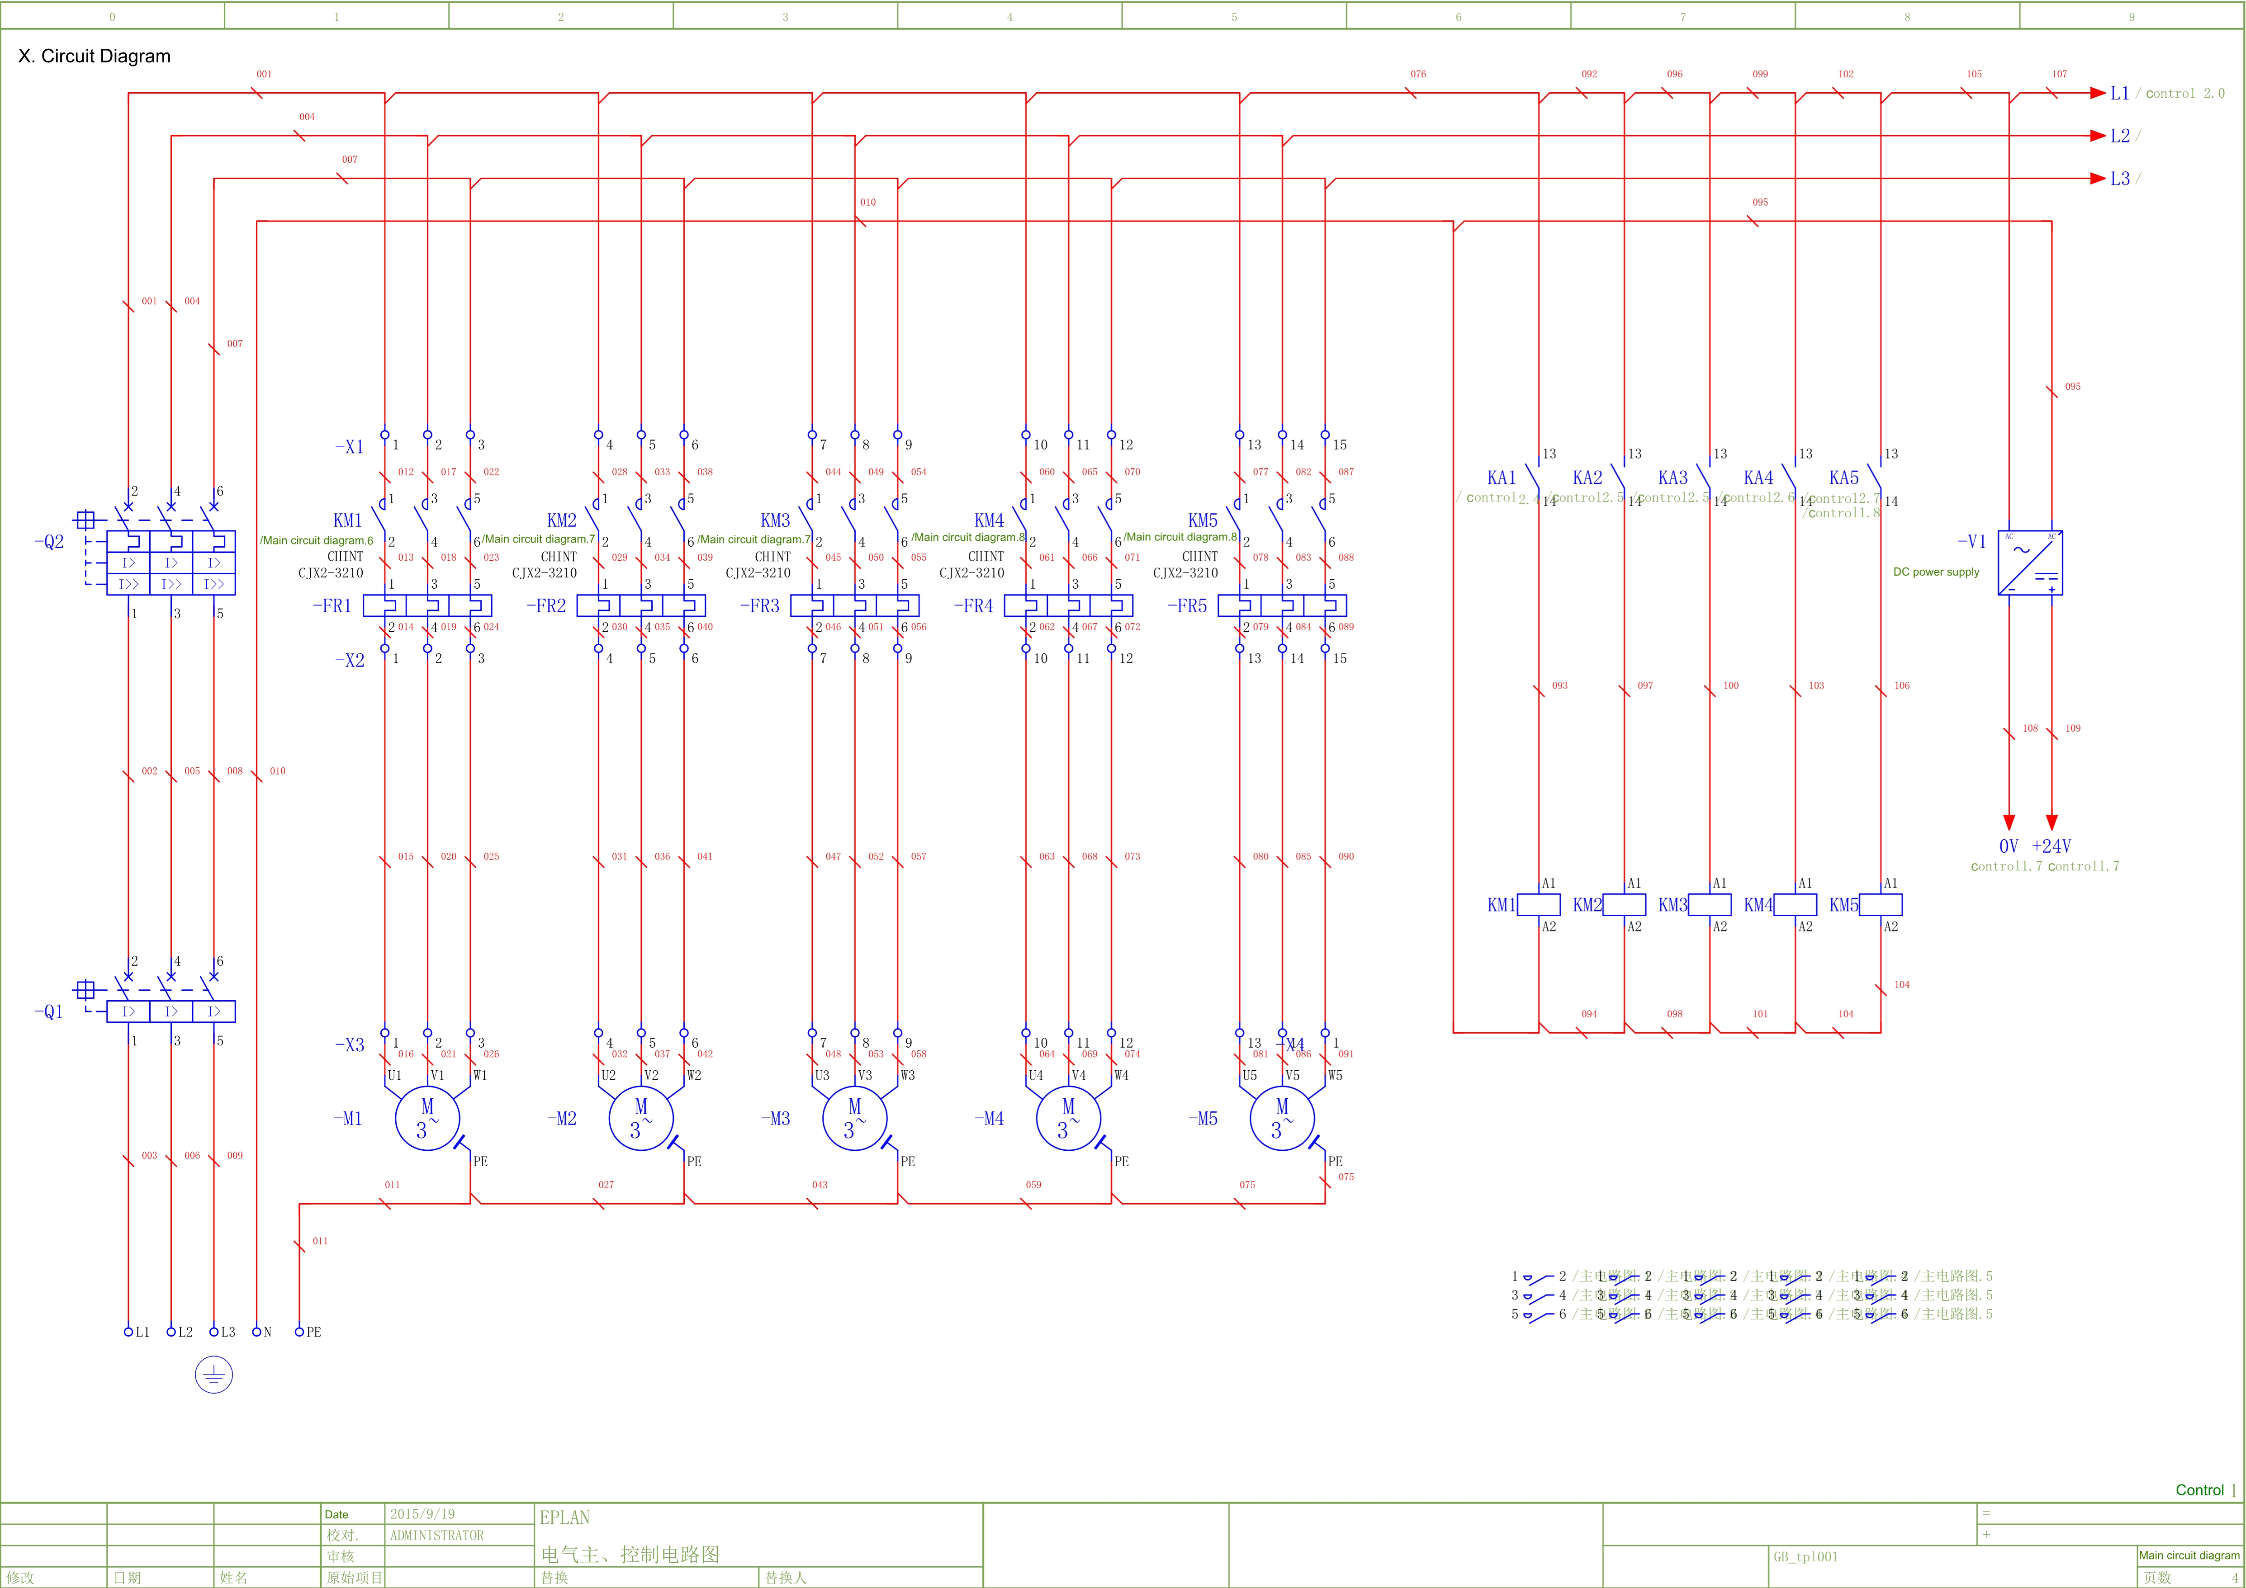Click the '原始项目' field label
Screen dimensions: 2246x1588
click(354, 1577)
